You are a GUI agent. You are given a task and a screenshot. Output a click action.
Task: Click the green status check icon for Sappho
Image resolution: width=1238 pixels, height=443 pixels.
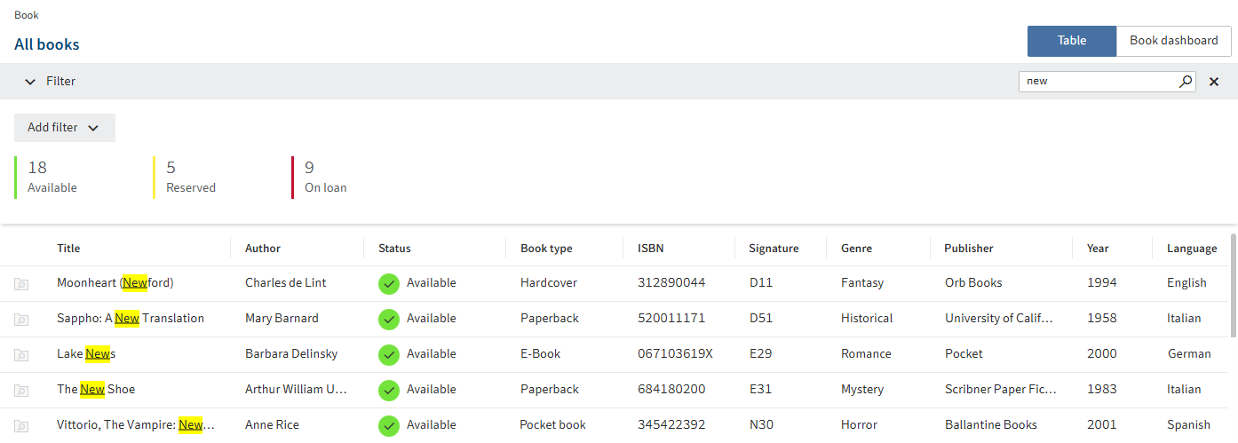click(388, 319)
